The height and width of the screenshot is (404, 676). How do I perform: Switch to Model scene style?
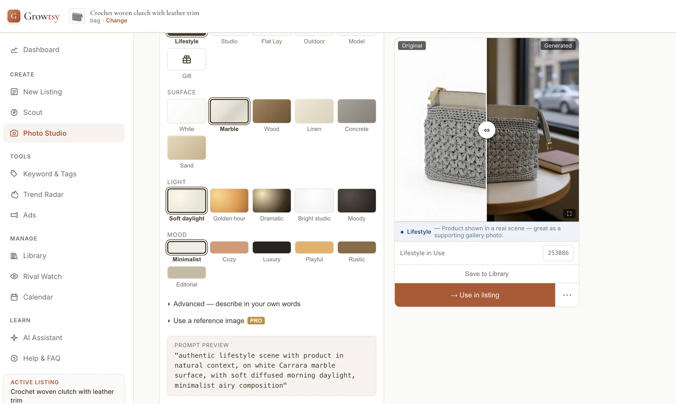357,41
